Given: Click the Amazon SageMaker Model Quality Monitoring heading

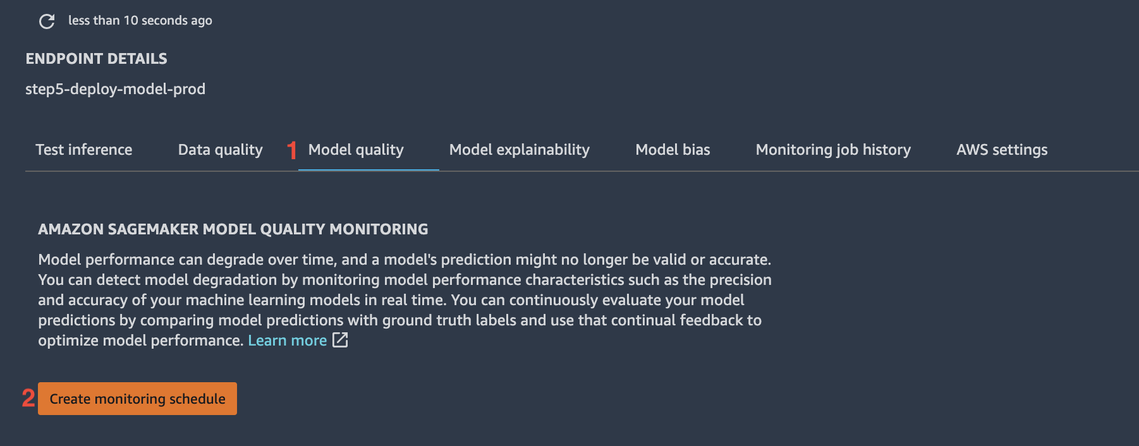Looking at the screenshot, I should point(233,229).
